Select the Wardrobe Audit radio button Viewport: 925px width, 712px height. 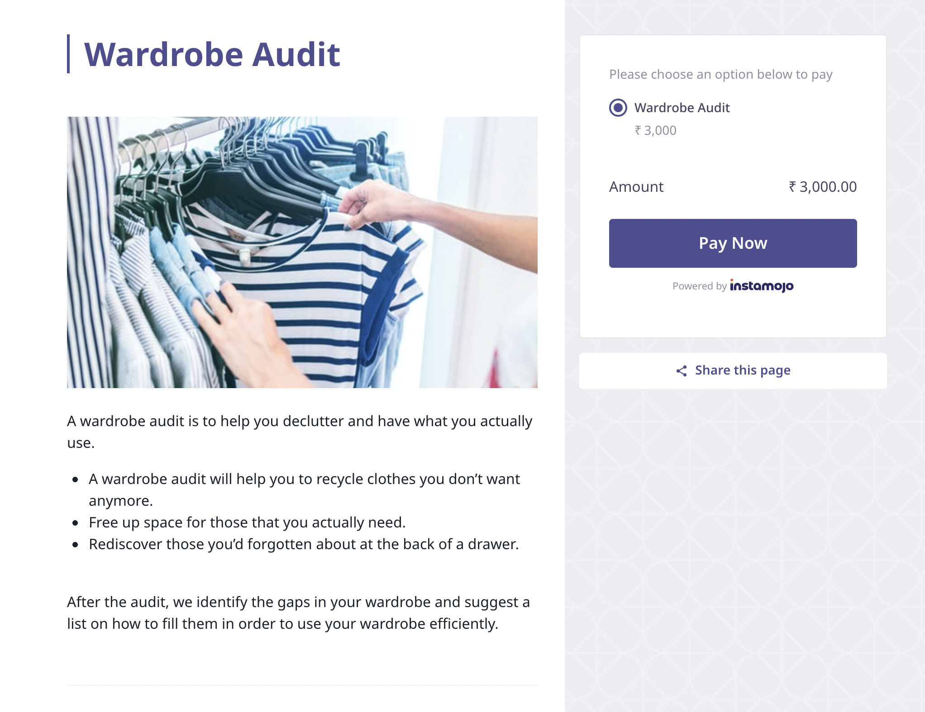tap(618, 108)
